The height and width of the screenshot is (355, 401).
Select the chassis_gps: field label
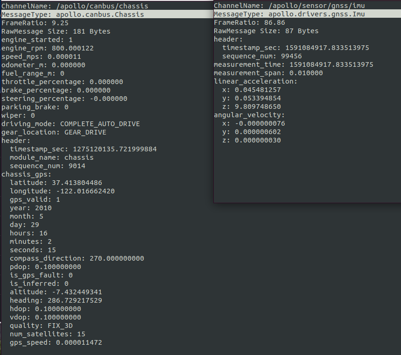tap(26, 175)
